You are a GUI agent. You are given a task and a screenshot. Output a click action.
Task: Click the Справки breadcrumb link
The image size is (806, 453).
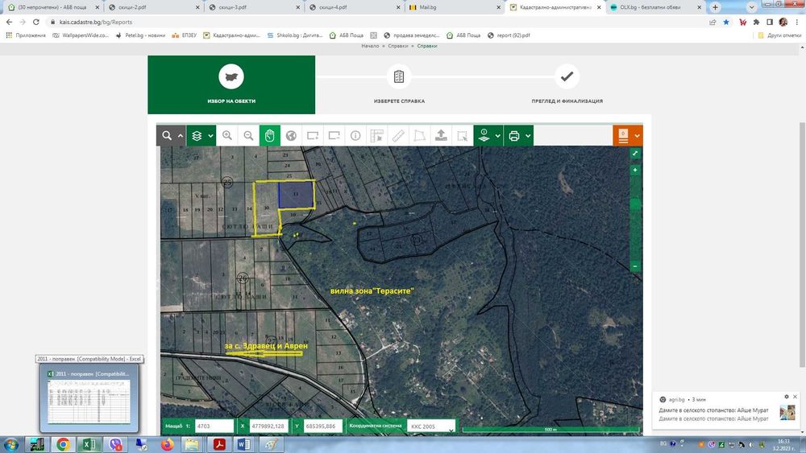tap(398, 46)
